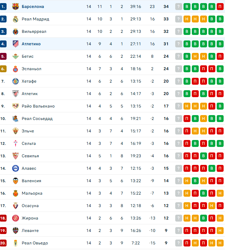225x252 pixels.
Task: Click the Villarreal yellow crest icon
Action: coord(15,31)
